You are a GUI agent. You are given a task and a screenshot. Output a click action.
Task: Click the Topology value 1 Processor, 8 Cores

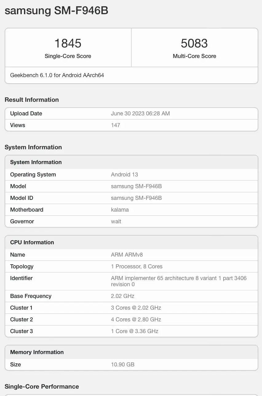137,266
